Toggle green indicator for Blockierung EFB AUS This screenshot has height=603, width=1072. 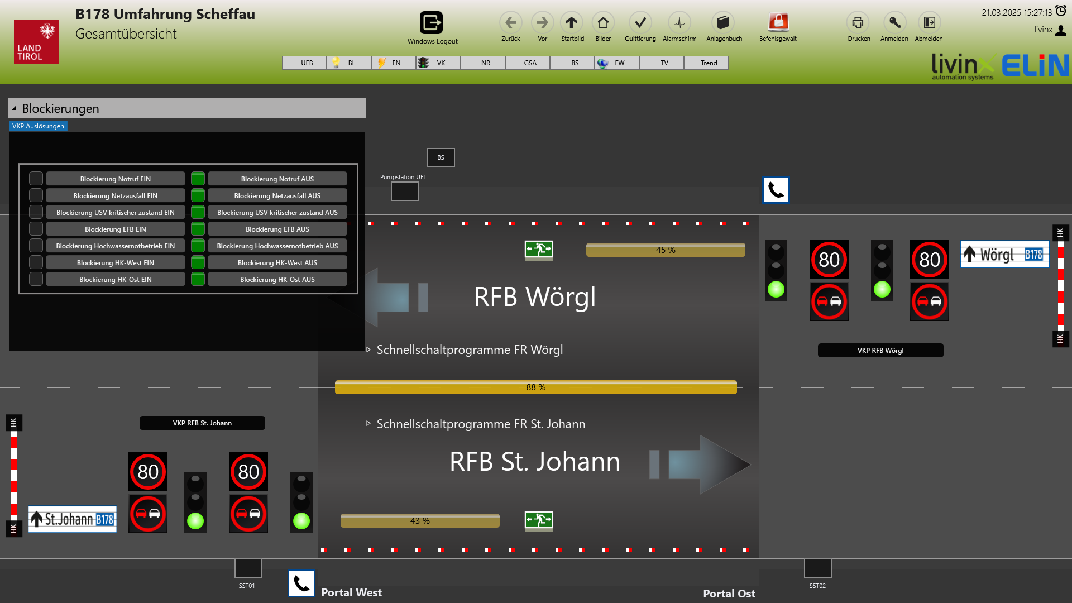pos(198,229)
